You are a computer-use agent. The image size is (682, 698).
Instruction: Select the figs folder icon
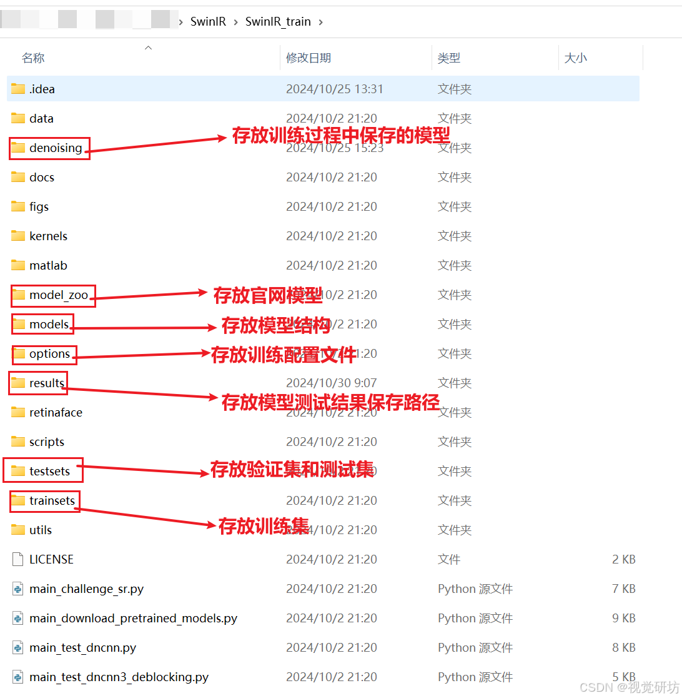tap(17, 206)
